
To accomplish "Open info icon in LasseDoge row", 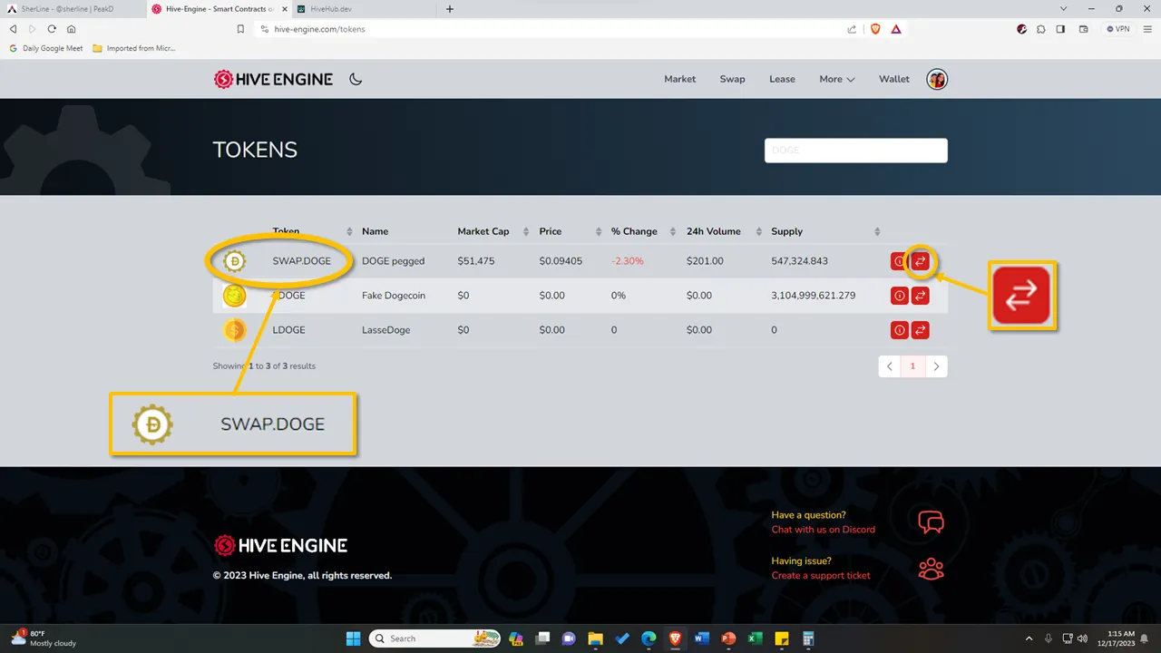I will coord(899,330).
